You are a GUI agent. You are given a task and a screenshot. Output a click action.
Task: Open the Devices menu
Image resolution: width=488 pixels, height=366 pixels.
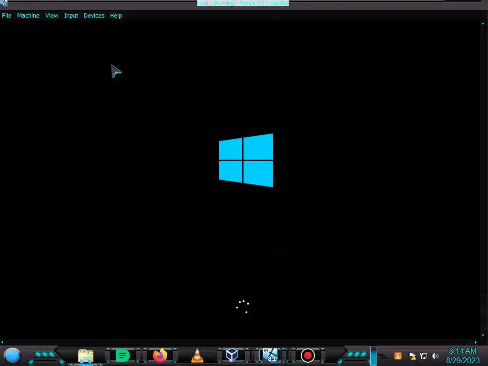point(94,16)
